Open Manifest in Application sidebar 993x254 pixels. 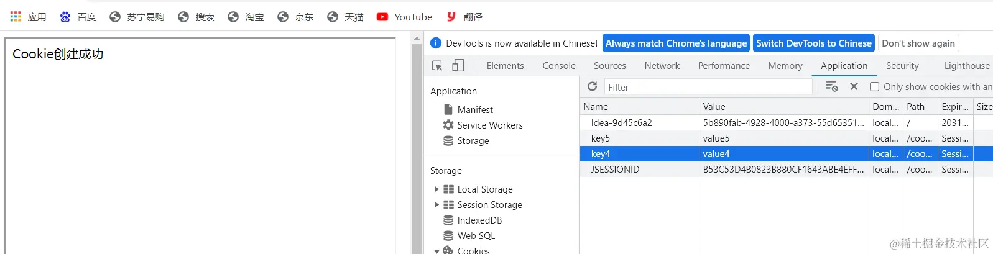point(475,109)
